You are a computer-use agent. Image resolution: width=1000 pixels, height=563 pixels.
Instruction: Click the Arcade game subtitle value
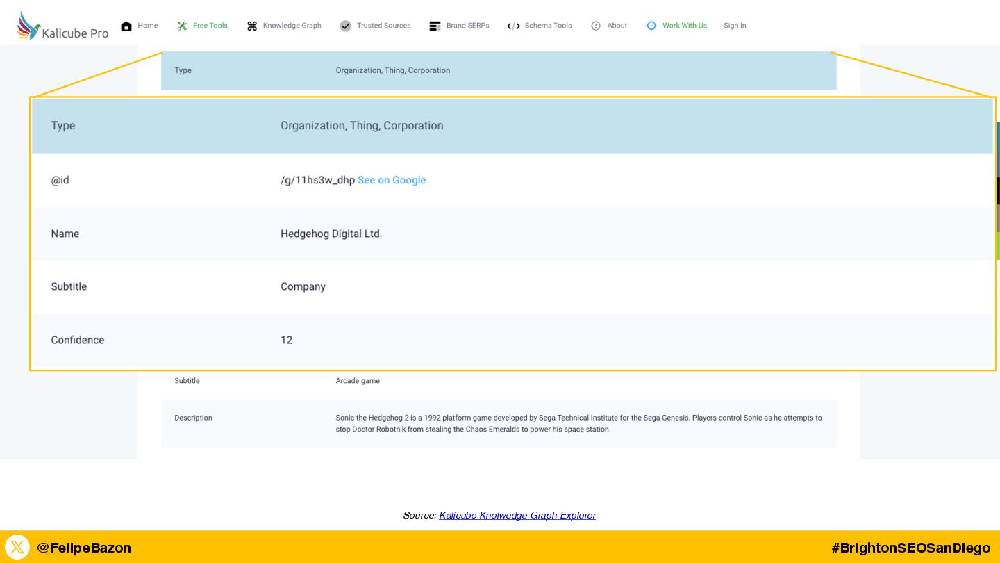point(358,381)
